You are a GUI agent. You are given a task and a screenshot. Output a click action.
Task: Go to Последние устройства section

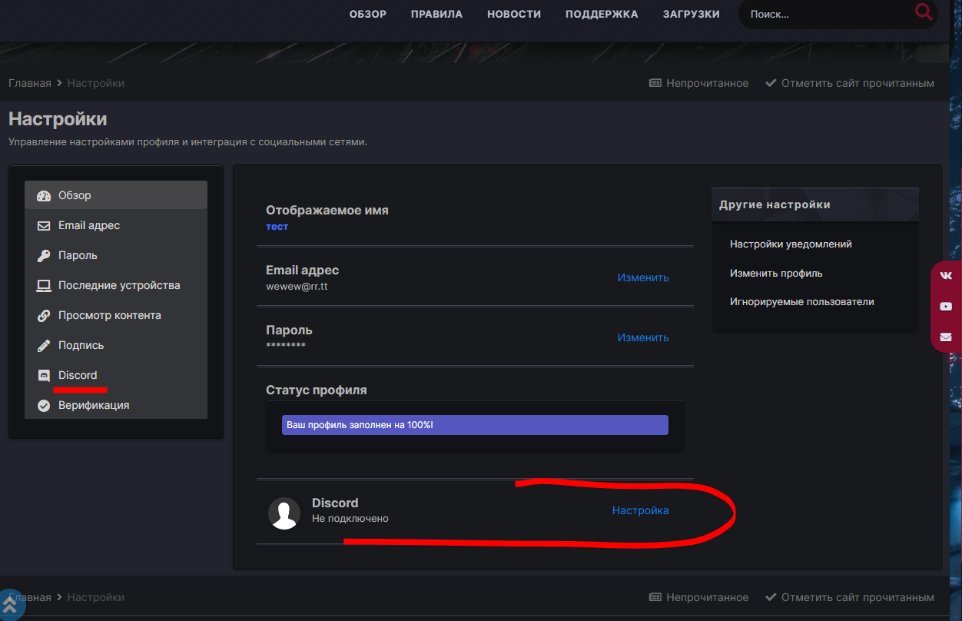pos(118,285)
